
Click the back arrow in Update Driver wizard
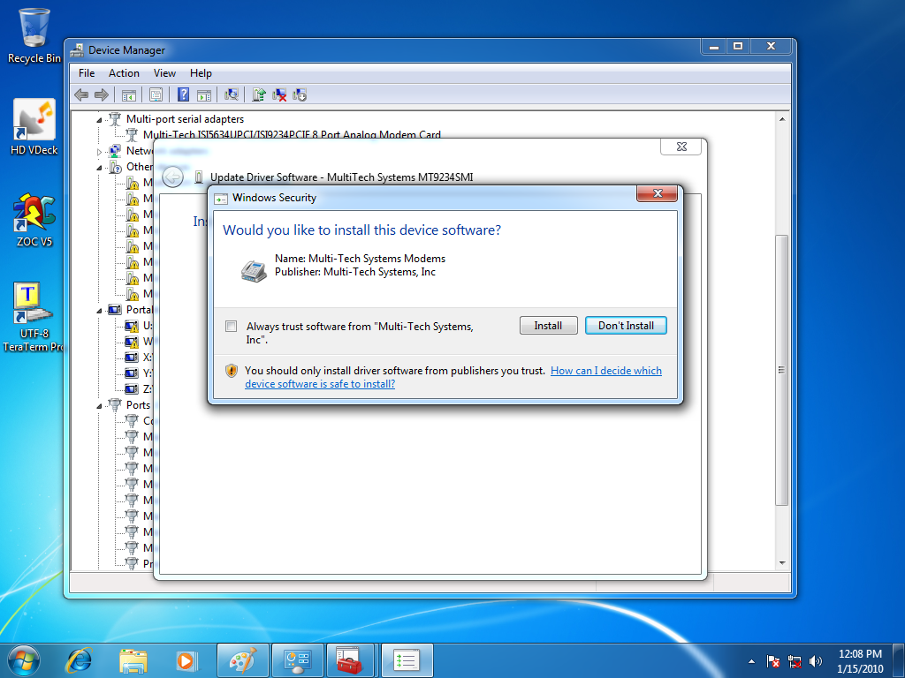tap(173, 177)
